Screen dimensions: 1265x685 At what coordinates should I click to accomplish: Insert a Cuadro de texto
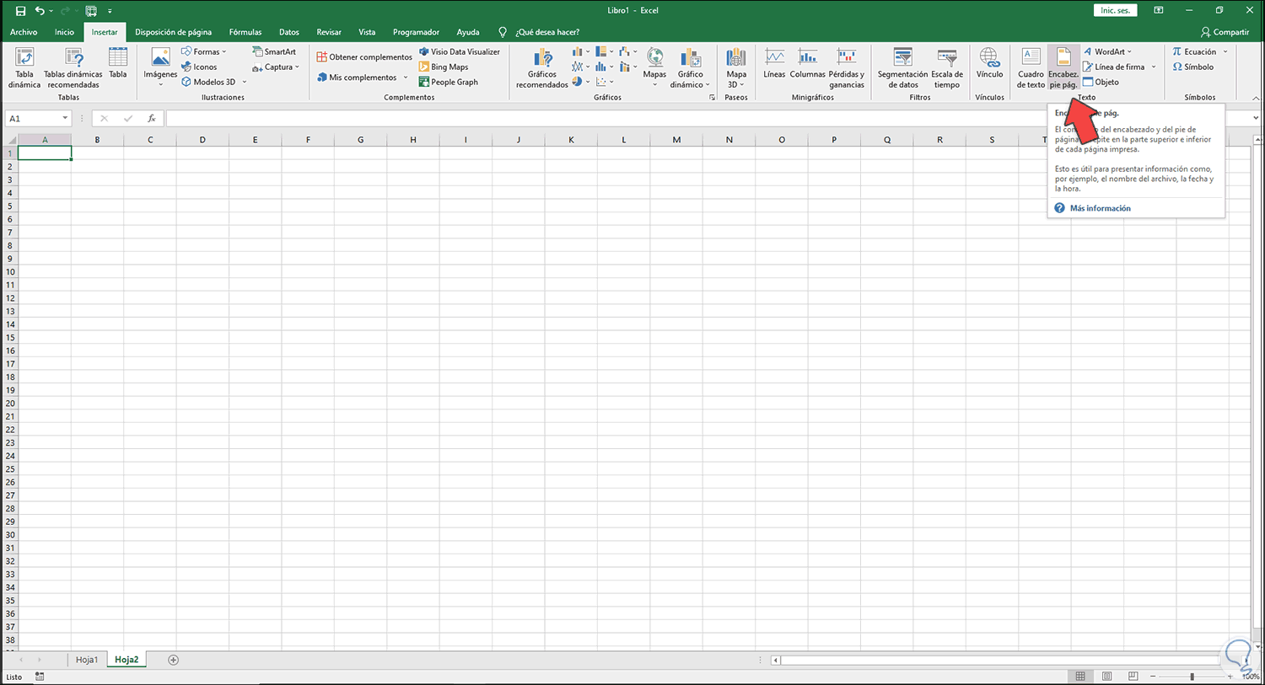pyautogui.click(x=1031, y=68)
